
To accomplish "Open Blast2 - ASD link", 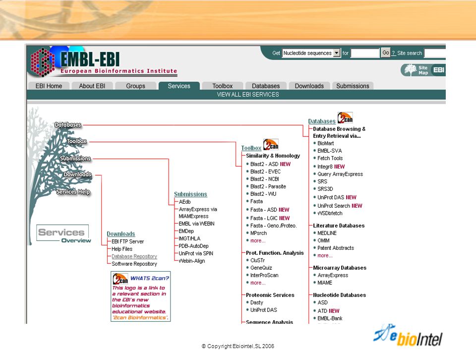I will coord(264,164).
